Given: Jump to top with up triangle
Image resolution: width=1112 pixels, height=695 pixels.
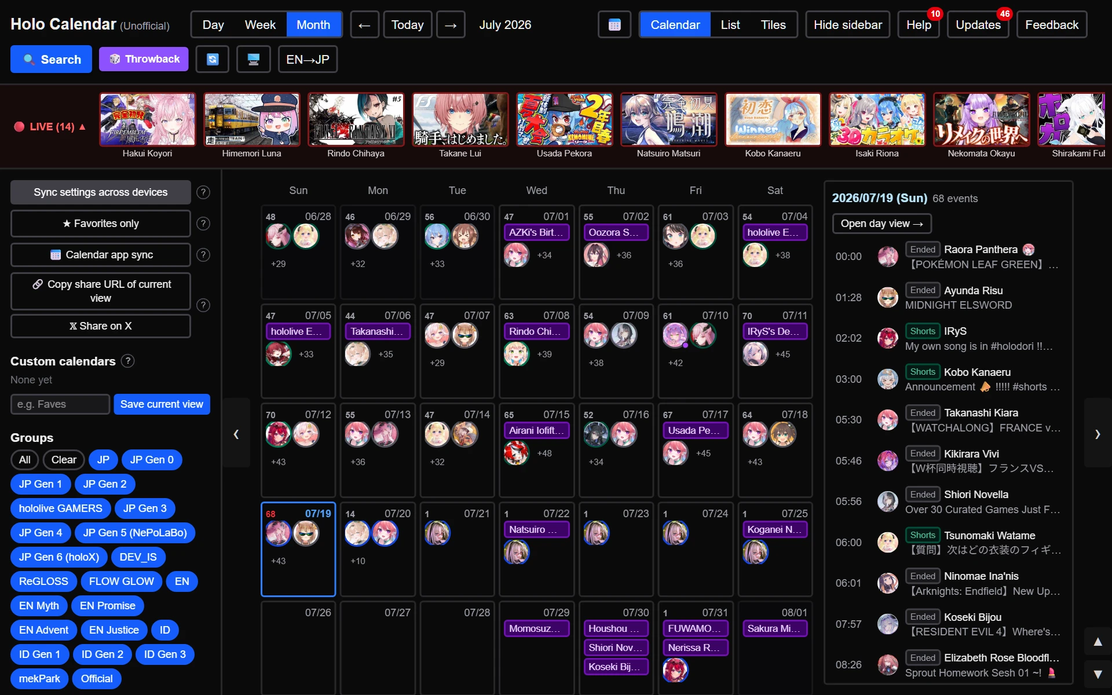Looking at the screenshot, I should click(x=1098, y=641).
